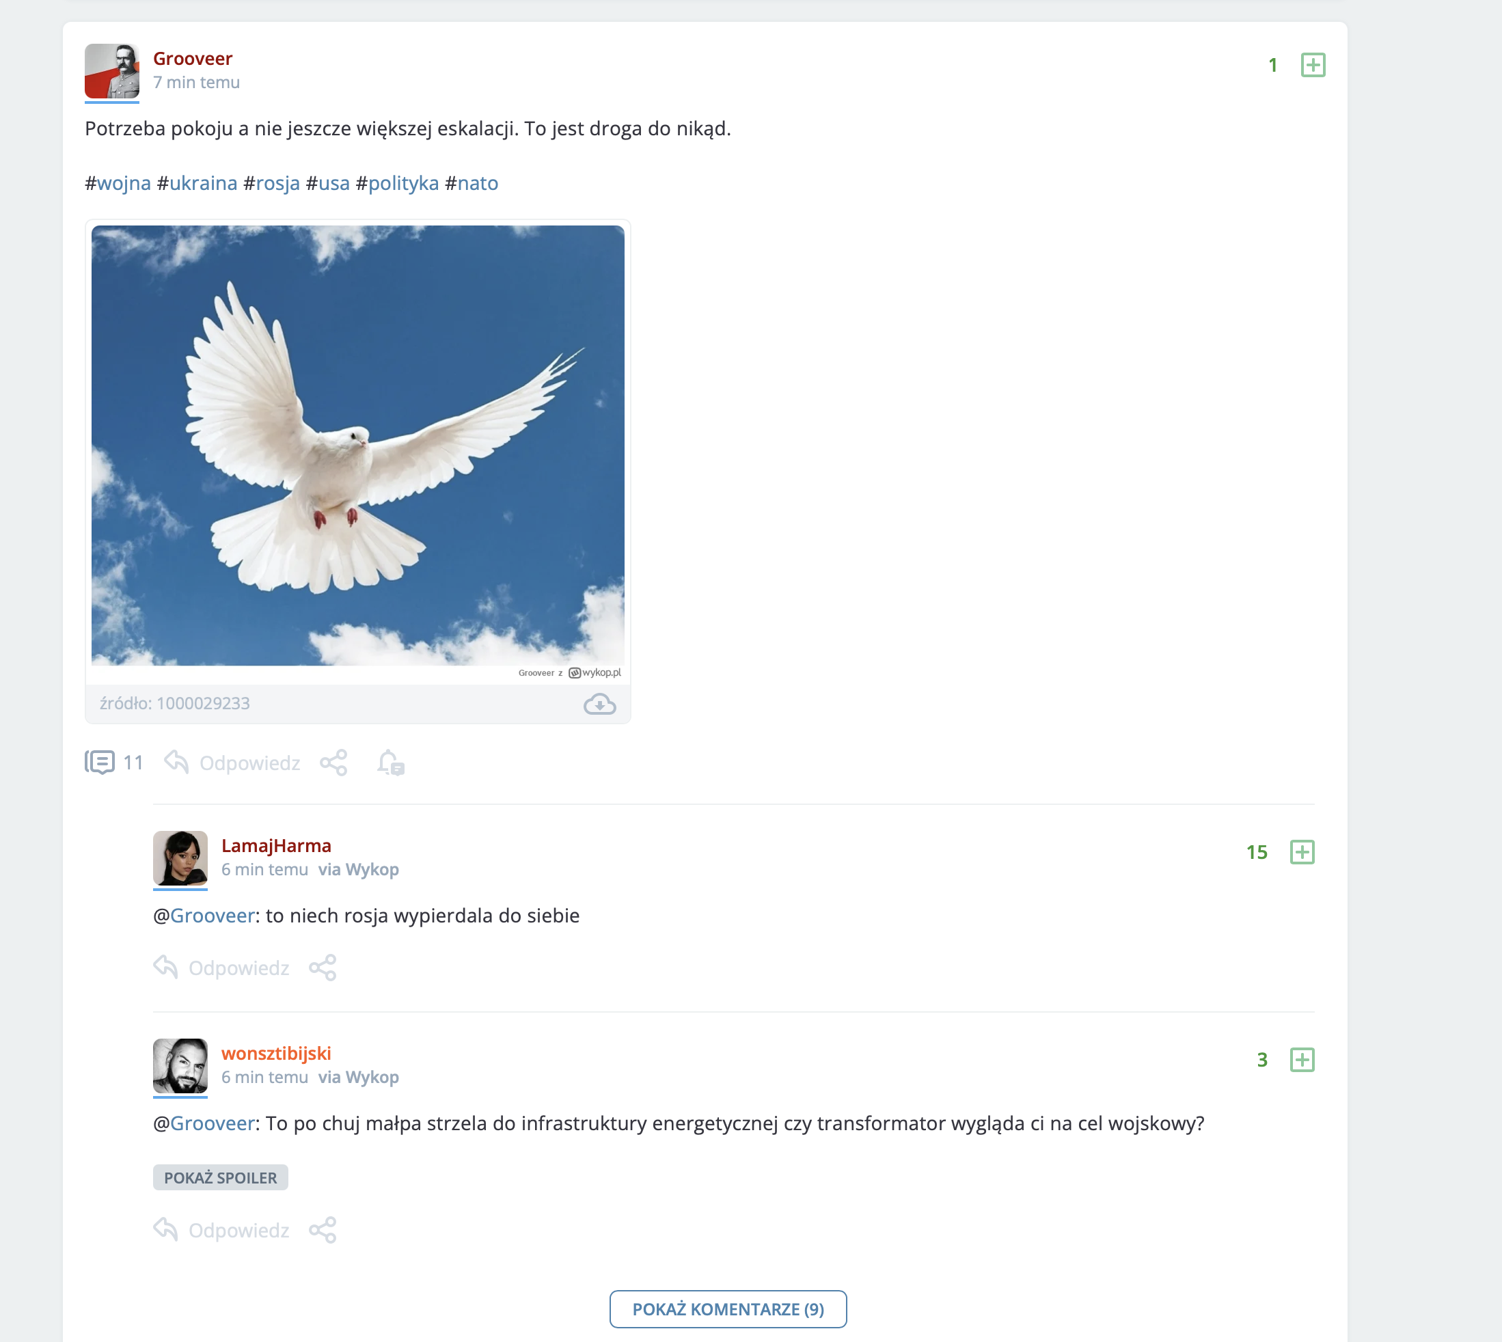Toggle the notification bell icon for the post
The width and height of the screenshot is (1502, 1342).
[390, 763]
